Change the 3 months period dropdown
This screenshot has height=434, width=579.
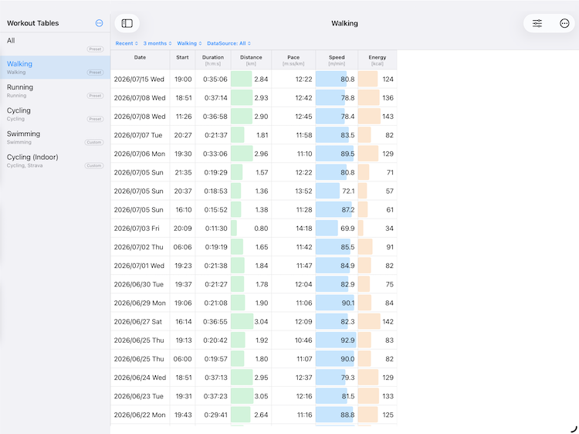click(157, 43)
